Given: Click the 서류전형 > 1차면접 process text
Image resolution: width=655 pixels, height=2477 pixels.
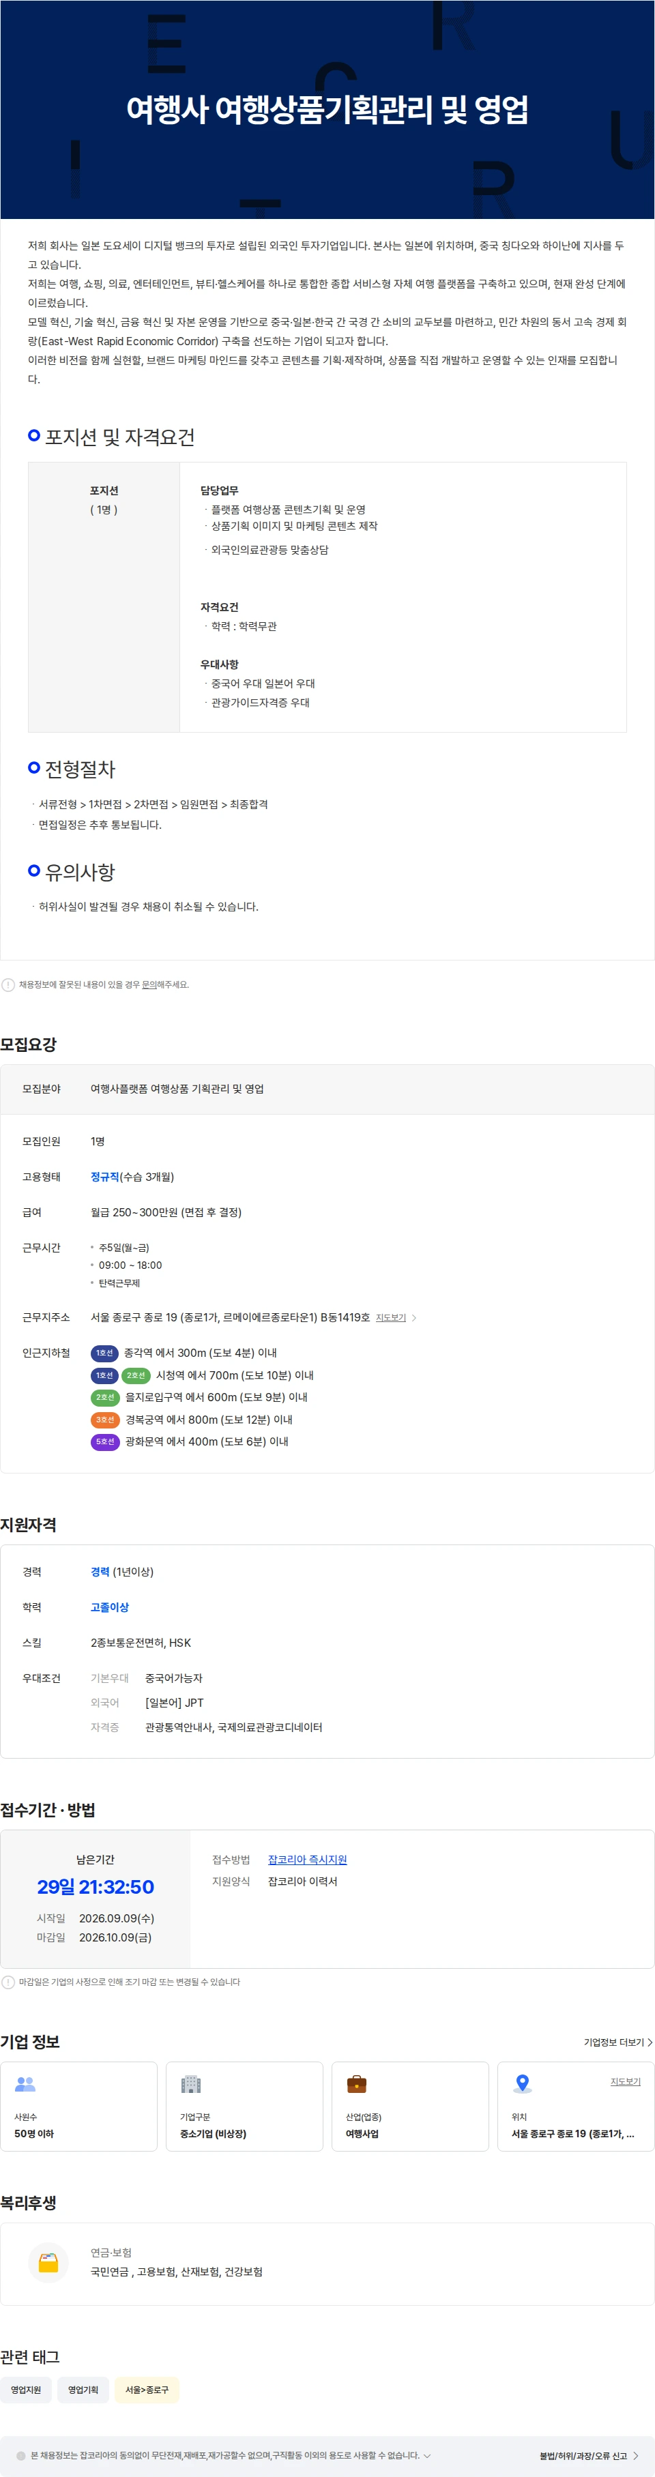Looking at the screenshot, I should click(153, 805).
